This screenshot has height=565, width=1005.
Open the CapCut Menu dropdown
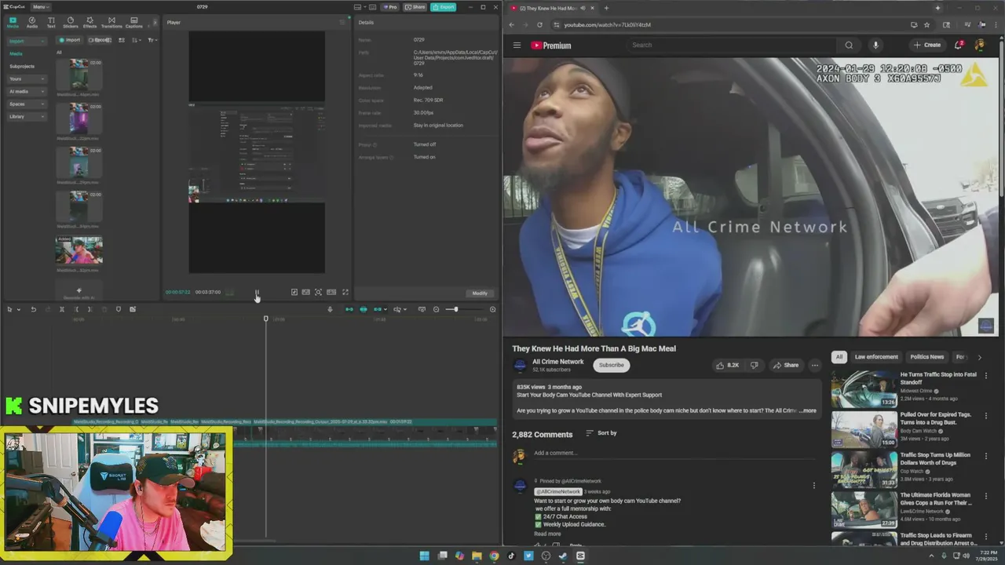(x=39, y=6)
